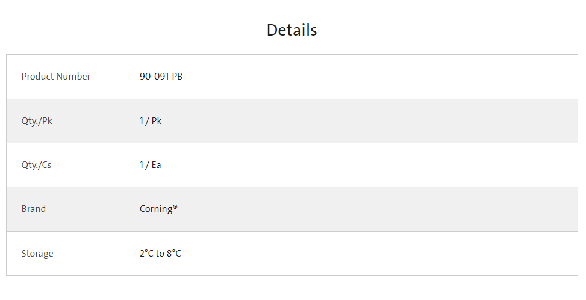The height and width of the screenshot is (300, 586).
Task: Click the gray Brand table row
Action: pos(292,209)
